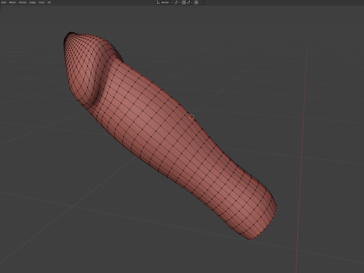Toggle the snap magnet button

[184, 2]
